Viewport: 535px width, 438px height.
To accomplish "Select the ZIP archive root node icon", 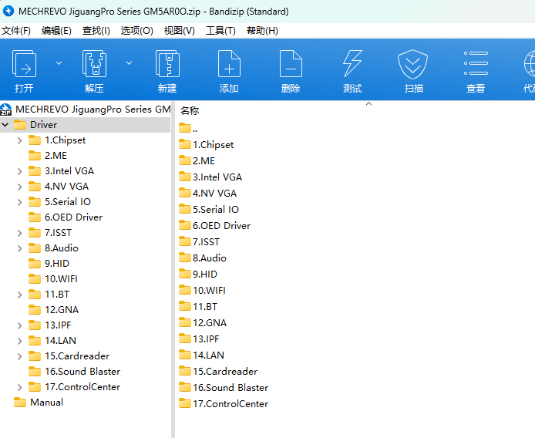I will pos(6,109).
